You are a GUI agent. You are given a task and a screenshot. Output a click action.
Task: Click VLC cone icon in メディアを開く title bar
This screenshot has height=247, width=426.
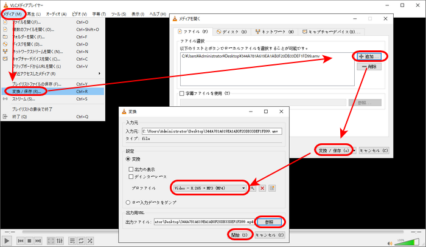[x=175, y=19]
